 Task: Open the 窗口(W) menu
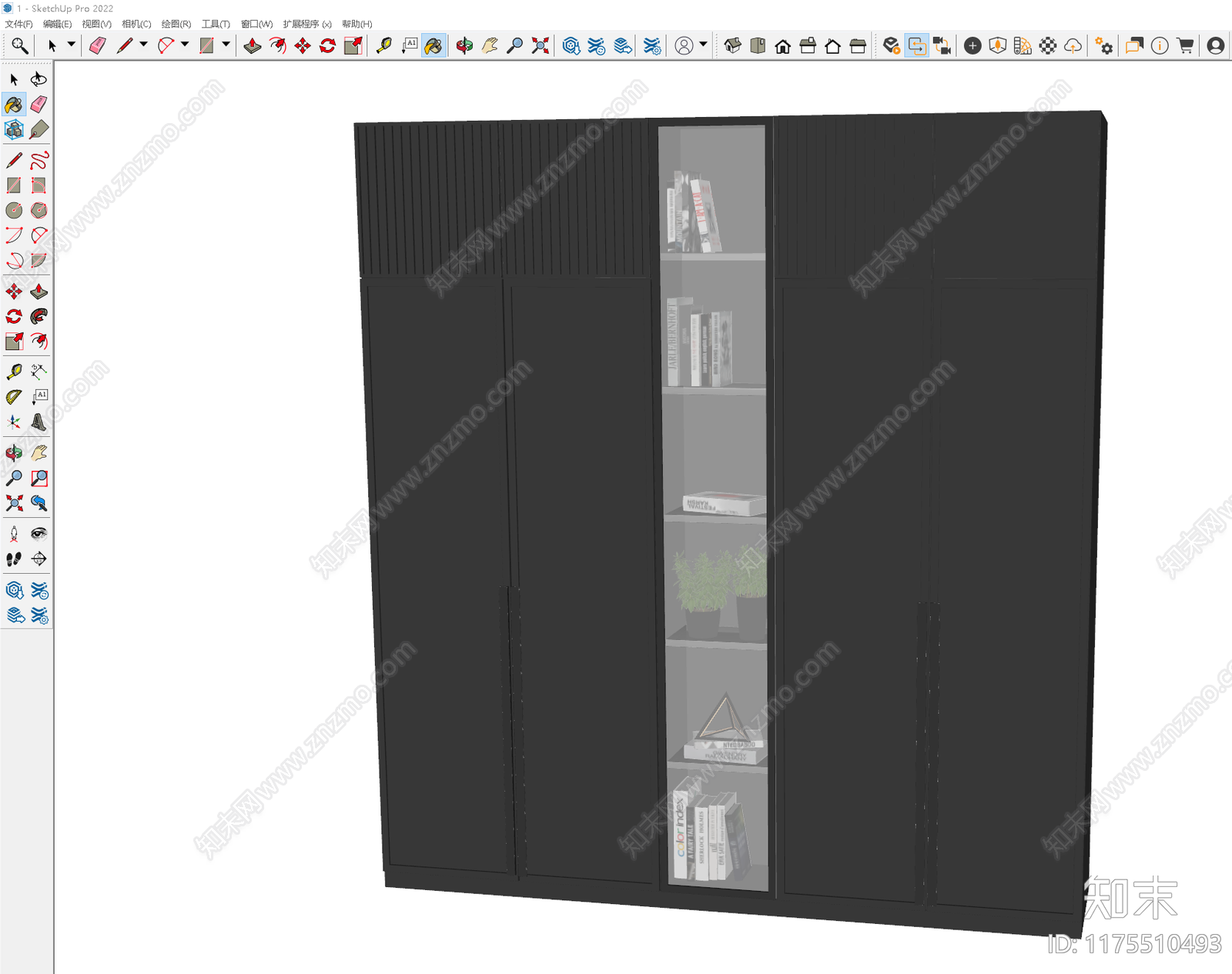point(256,24)
